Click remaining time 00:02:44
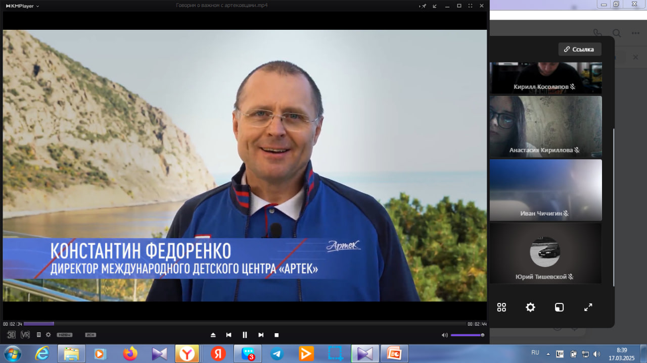647x363 pixels. click(477, 324)
